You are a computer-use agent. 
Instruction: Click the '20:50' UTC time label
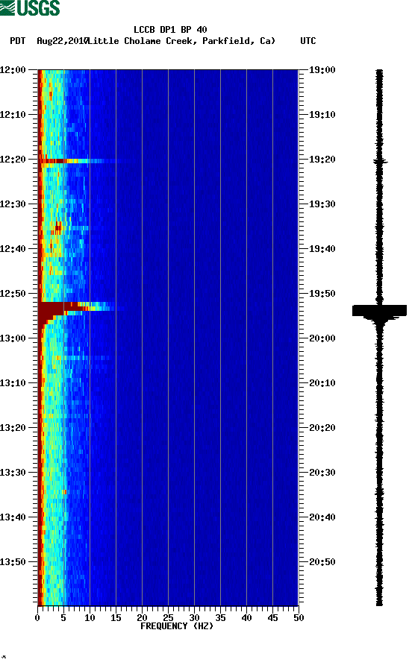(322, 562)
